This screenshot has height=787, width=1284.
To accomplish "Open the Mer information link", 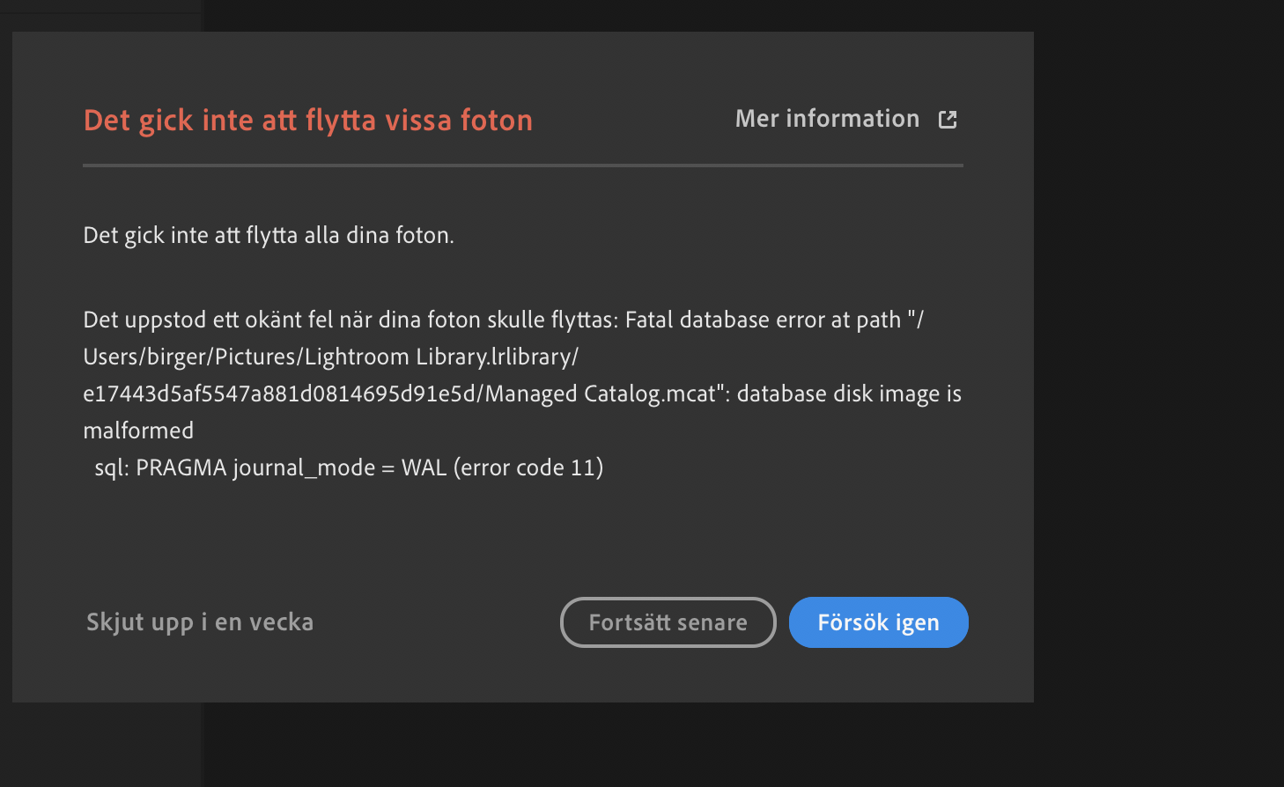I will (827, 119).
